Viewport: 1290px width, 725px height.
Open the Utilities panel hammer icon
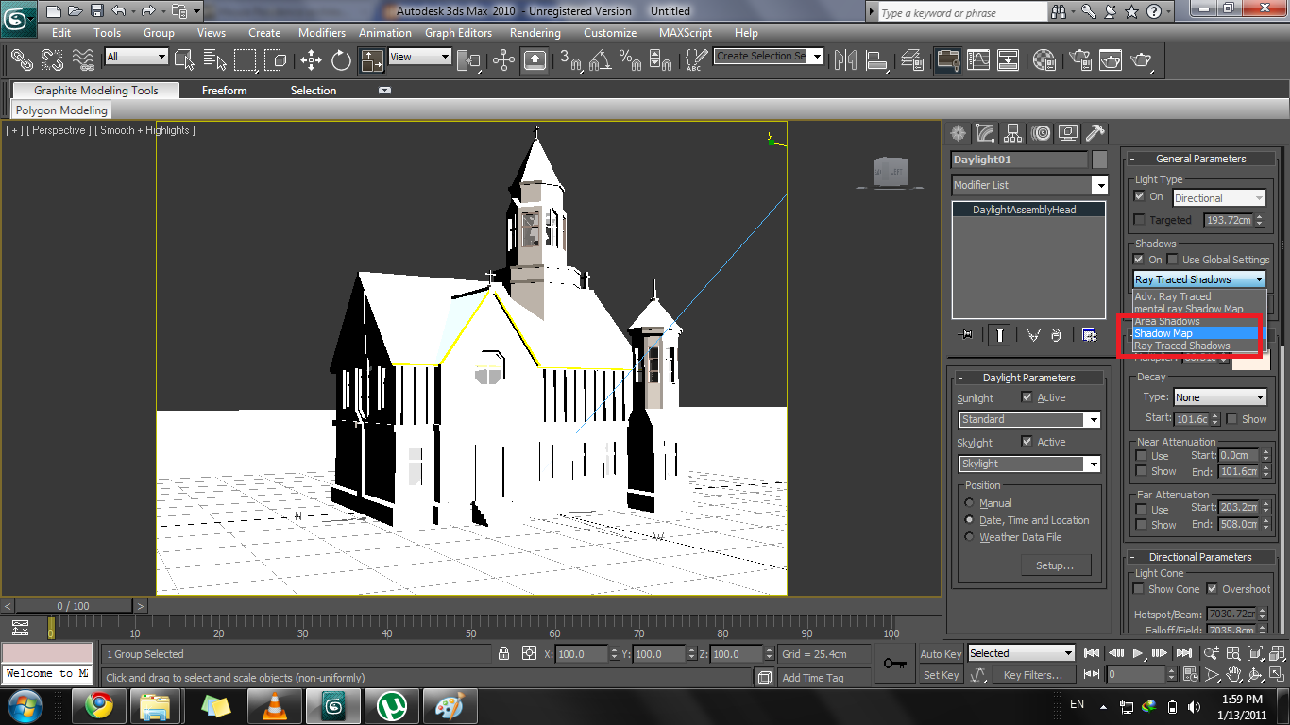[1095, 133]
